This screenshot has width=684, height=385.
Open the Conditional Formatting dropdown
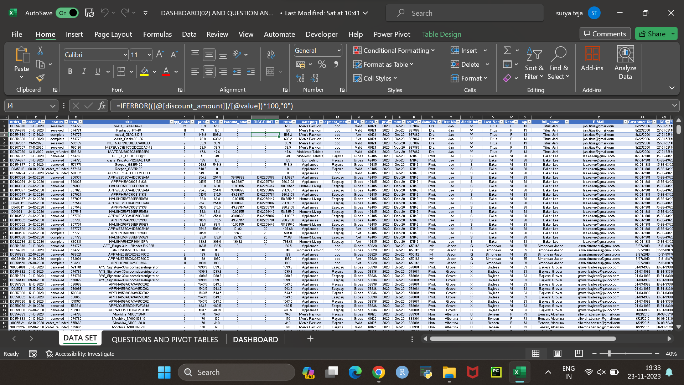pyautogui.click(x=394, y=50)
